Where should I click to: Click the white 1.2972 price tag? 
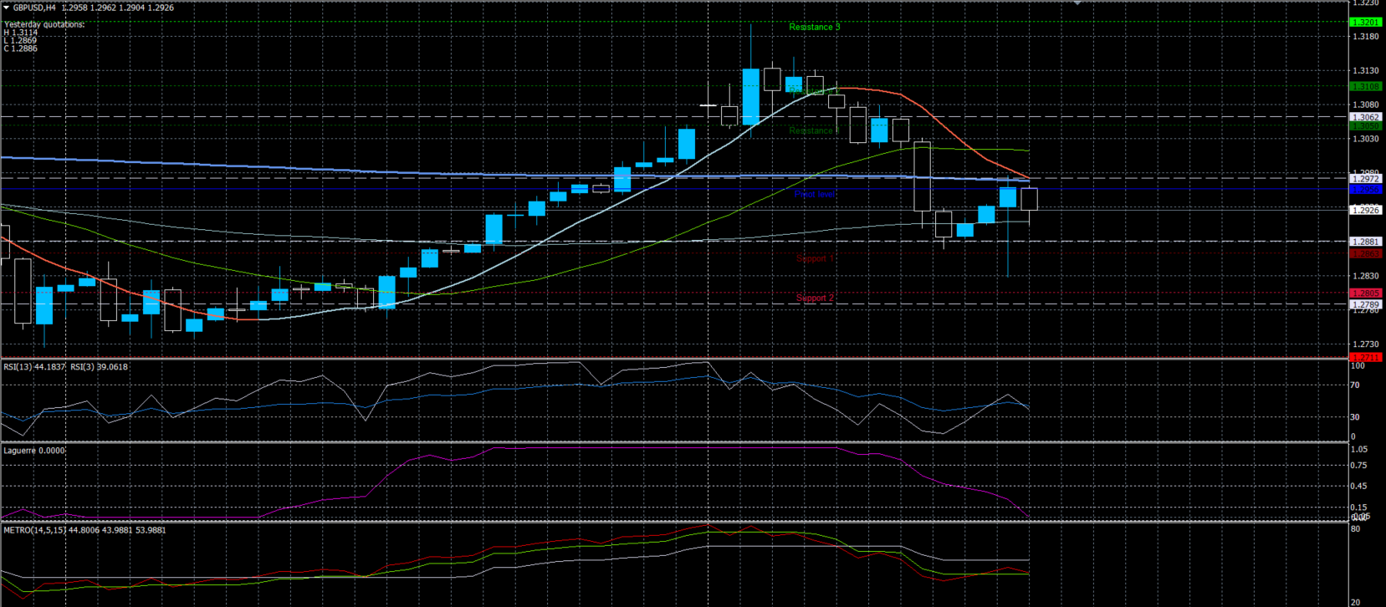[x=1366, y=179]
